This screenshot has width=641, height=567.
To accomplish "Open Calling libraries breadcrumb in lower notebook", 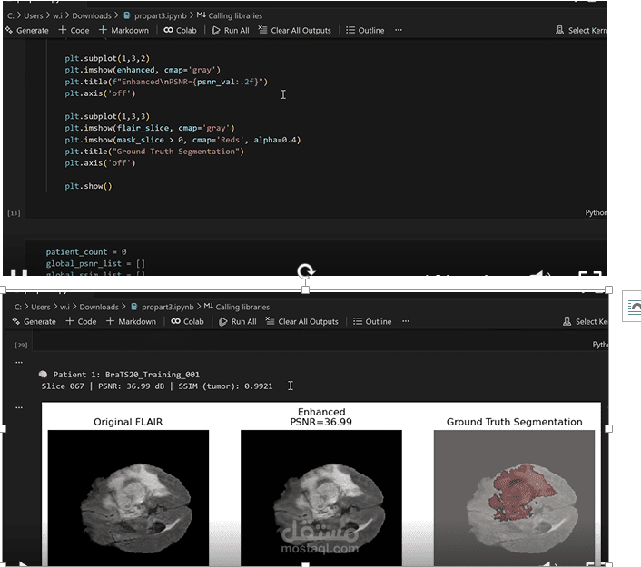I will [237, 307].
